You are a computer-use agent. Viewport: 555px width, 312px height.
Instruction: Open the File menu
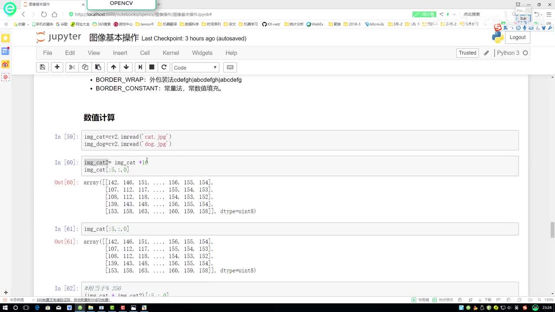48,53
